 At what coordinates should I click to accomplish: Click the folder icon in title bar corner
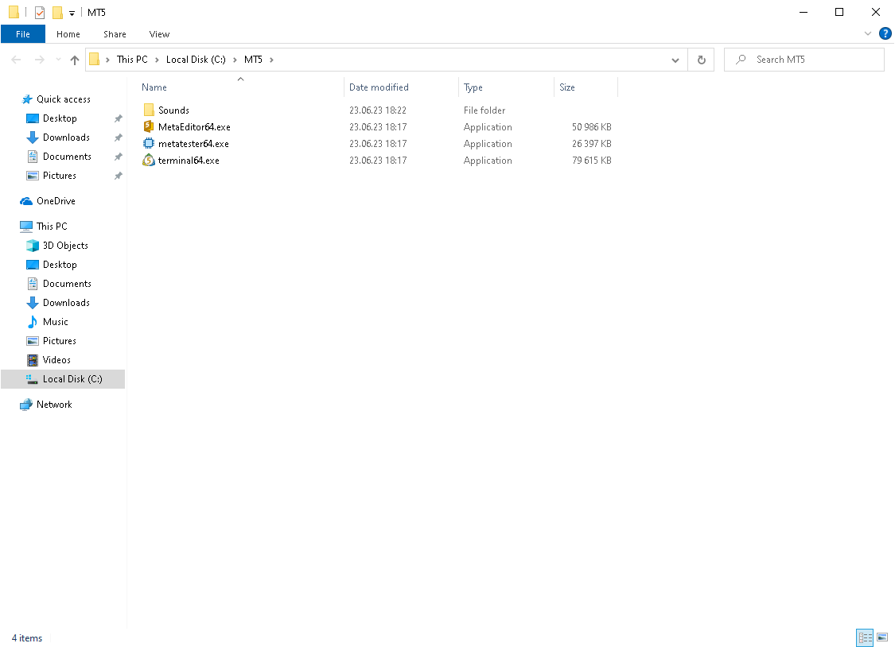click(14, 12)
